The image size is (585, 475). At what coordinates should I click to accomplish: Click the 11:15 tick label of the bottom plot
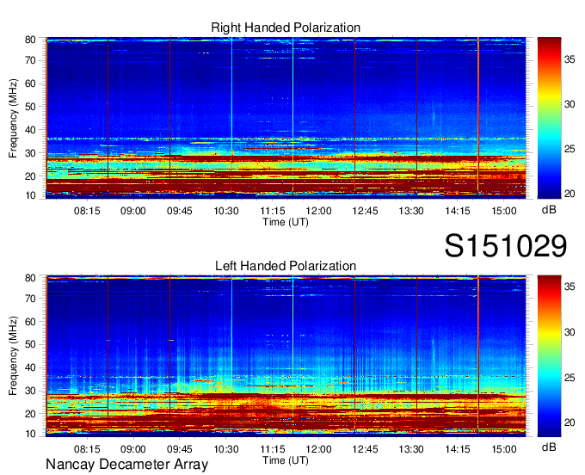(273, 449)
